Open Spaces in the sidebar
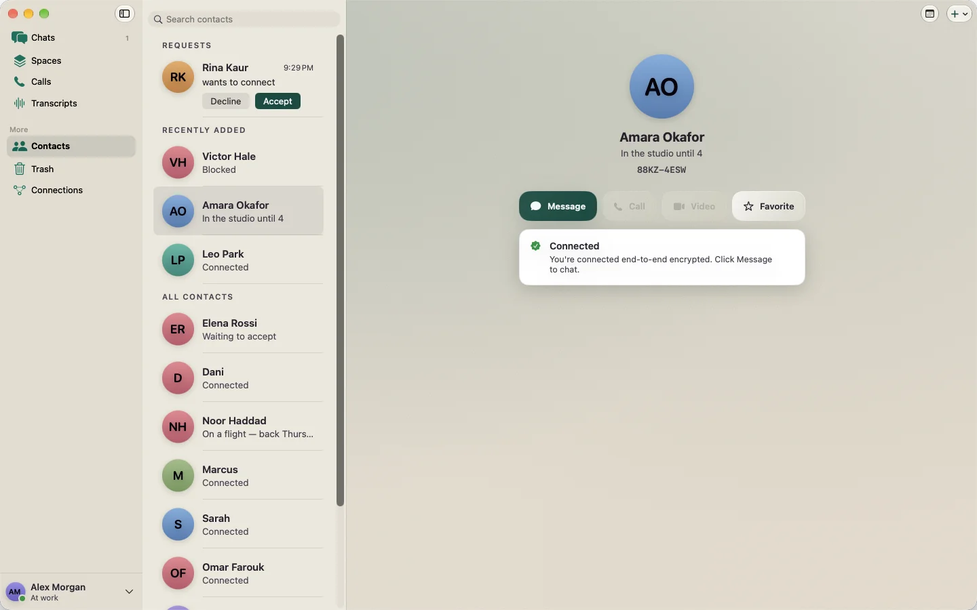The image size is (977, 610). pos(71,60)
